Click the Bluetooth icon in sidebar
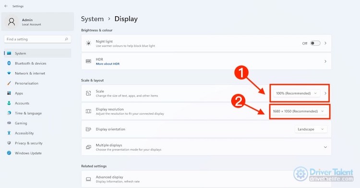The width and height of the screenshot is (360, 188). pos(9,63)
